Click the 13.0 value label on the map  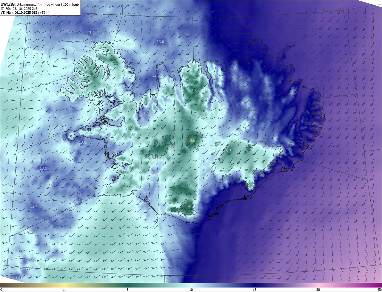[145, 113]
